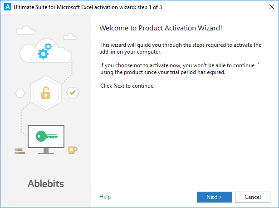Click the Ablebits A logo in title bar
The width and height of the screenshot is (279, 208).
tap(8, 7)
